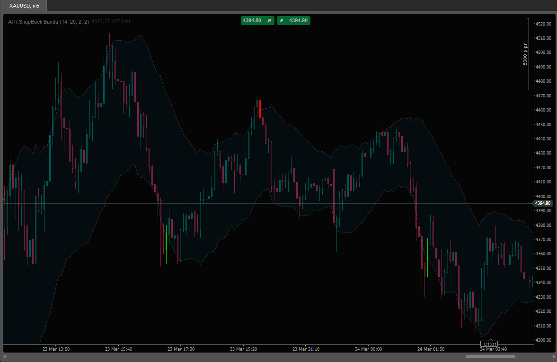
Task: Click the bright green signal candle near 01:50
Action: coord(427,259)
